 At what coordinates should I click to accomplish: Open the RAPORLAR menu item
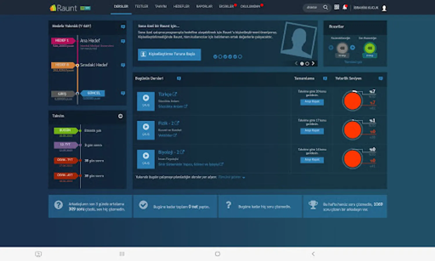tap(204, 6)
